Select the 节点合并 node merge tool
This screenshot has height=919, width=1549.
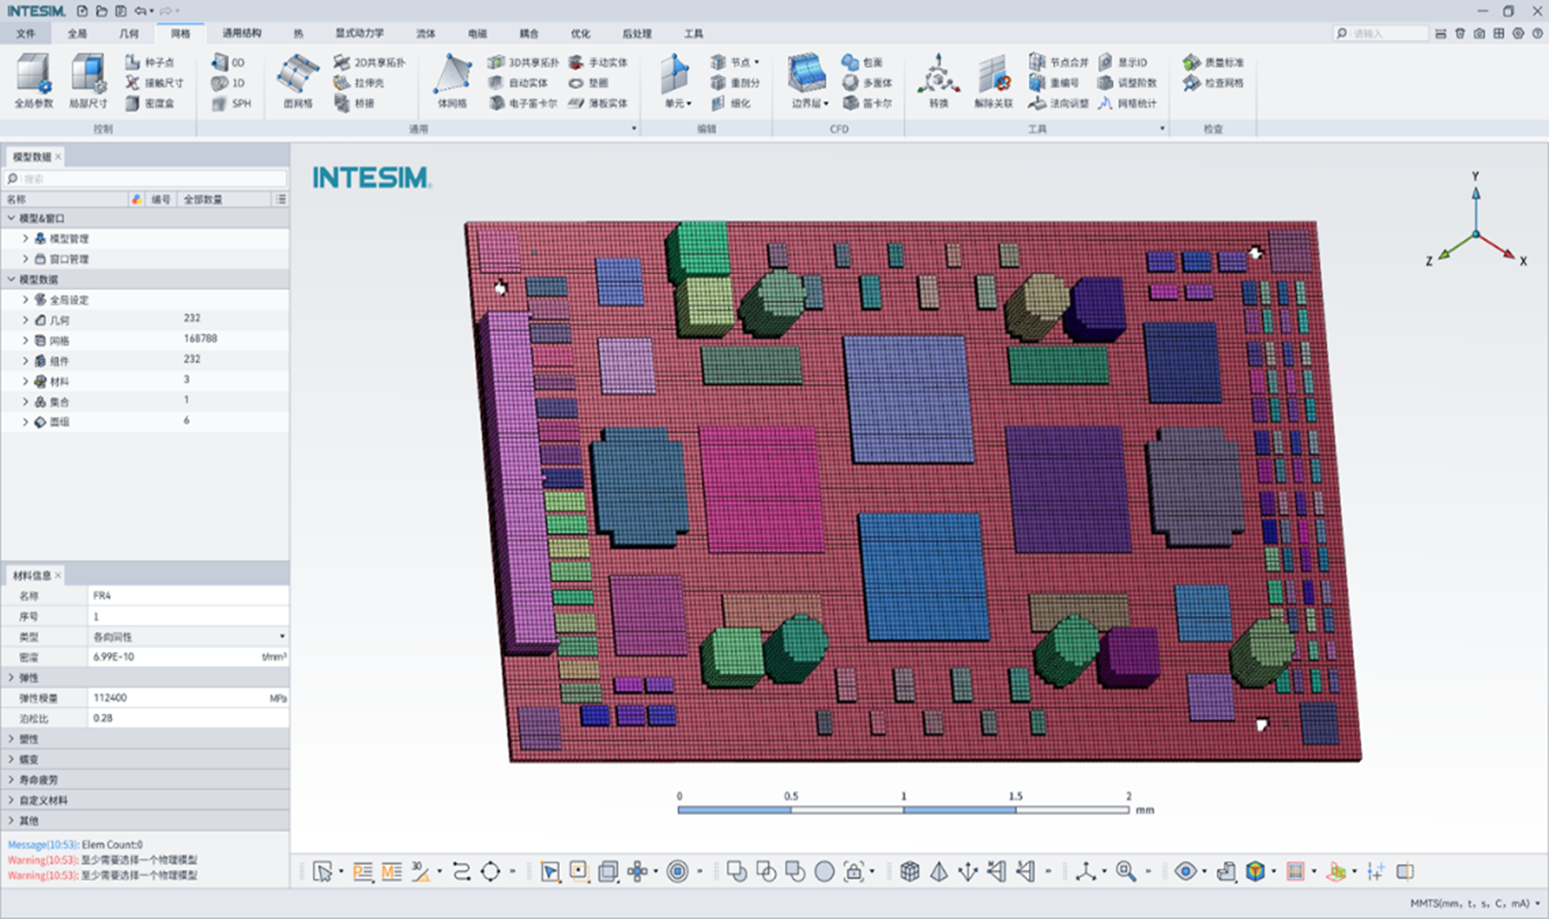click(x=1059, y=62)
